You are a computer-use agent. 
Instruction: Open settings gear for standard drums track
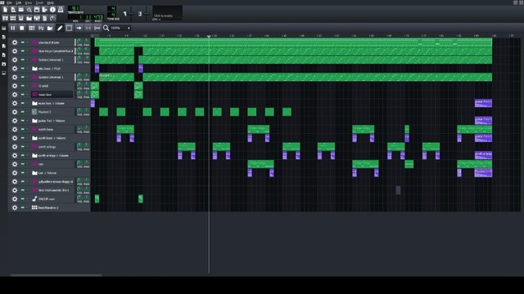15,42
